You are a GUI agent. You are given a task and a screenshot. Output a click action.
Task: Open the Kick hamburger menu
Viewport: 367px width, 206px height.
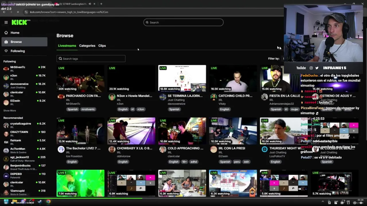click(x=6, y=22)
